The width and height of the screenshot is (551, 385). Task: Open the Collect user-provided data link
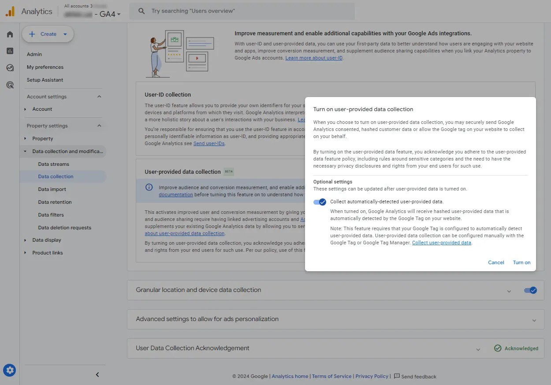(442, 243)
